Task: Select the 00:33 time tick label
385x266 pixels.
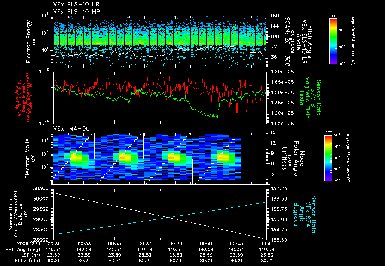Action: click(84, 244)
